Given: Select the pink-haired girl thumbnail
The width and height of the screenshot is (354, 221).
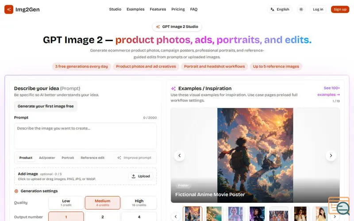Looking at the screenshot, I should coord(235,213).
